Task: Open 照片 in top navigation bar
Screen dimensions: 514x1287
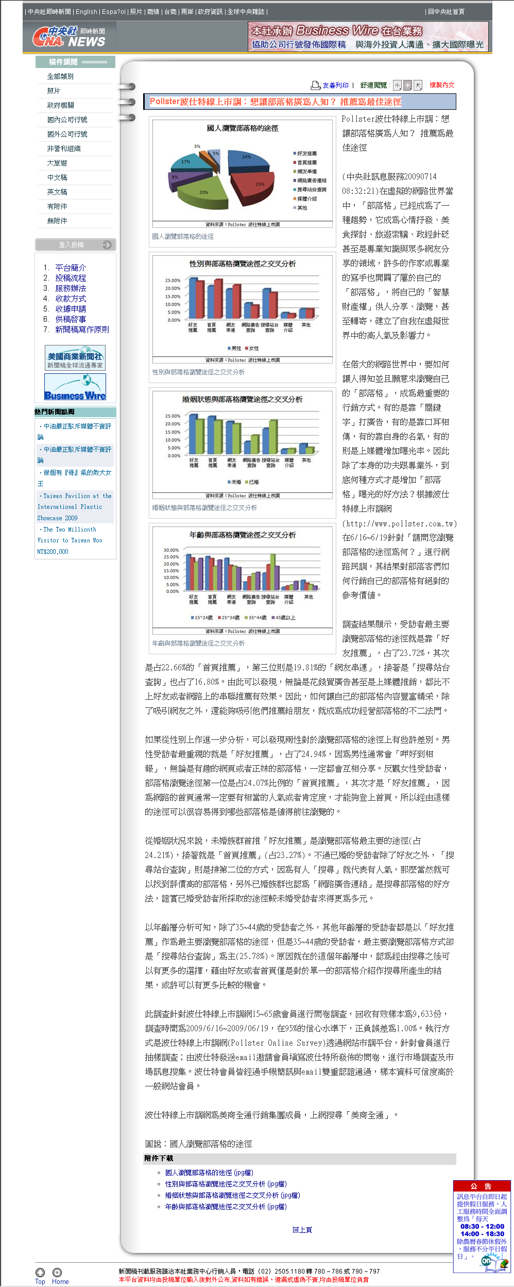Action: [x=136, y=12]
